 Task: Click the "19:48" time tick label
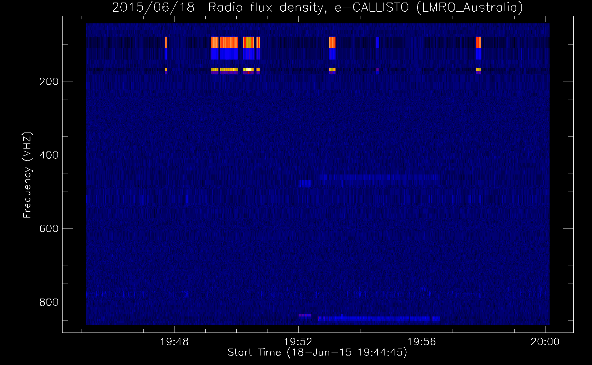(174, 342)
